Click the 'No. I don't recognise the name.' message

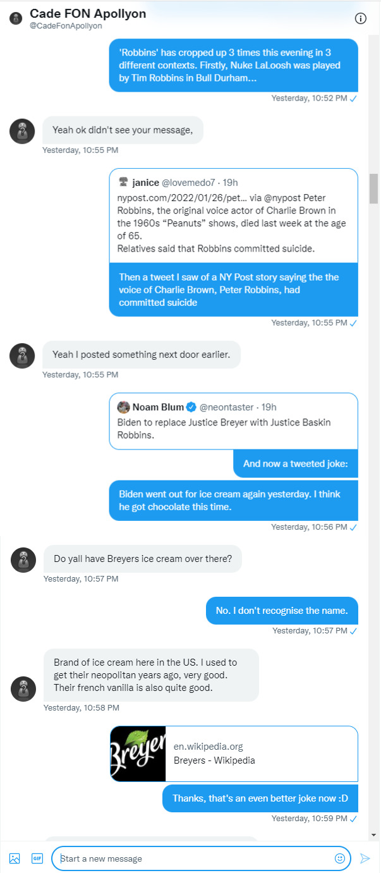pos(282,611)
